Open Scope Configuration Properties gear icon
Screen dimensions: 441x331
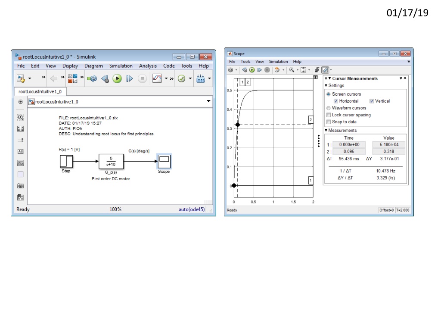pos(231,70)
